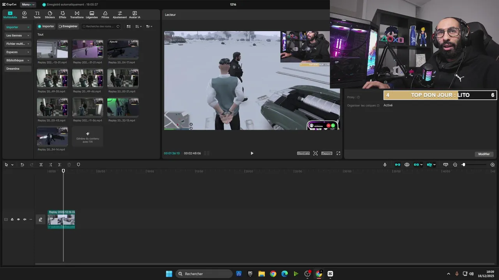Expand the Espaces section

pyautogui.click(x=18, y=52)
